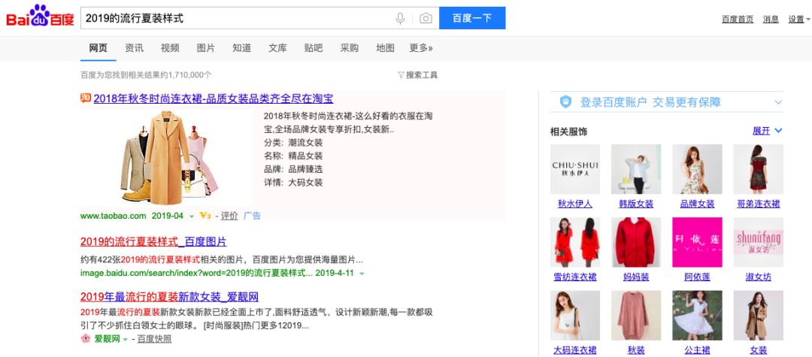Click the 阿依莲 text link
This screenshot has height=357, width=812.
pyautogui.click(x=697, y=277)
